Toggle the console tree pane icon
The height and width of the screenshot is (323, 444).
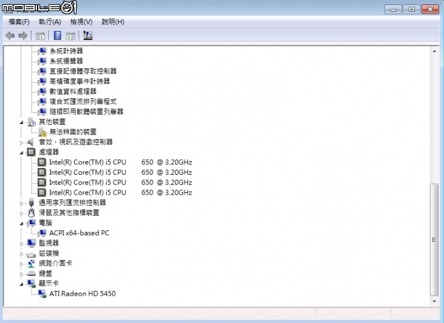pyautogui.click(x=40, y=36)
